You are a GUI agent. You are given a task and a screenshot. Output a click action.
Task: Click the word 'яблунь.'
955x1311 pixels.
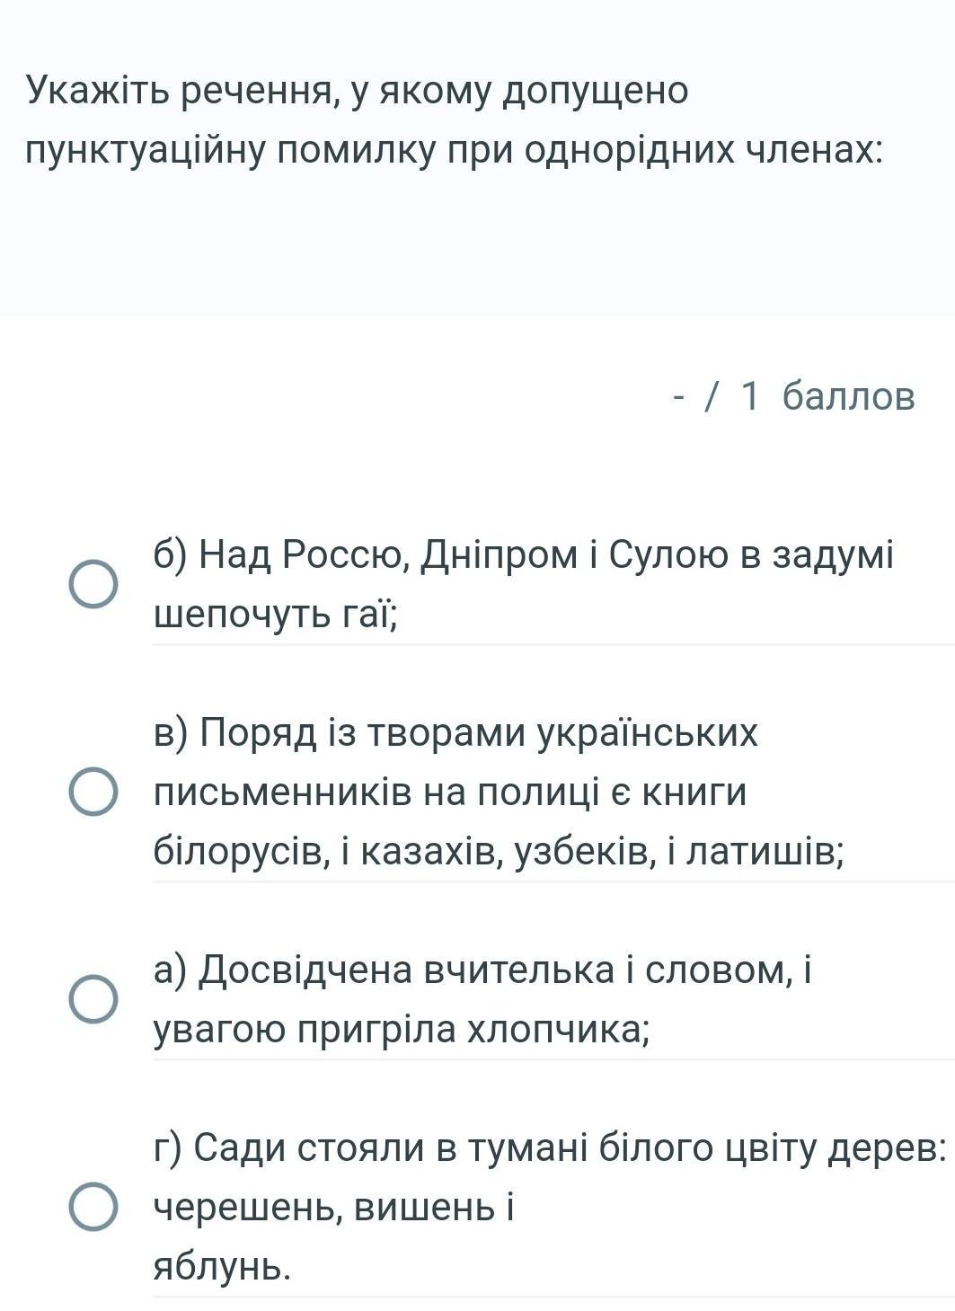[223, 1266]
